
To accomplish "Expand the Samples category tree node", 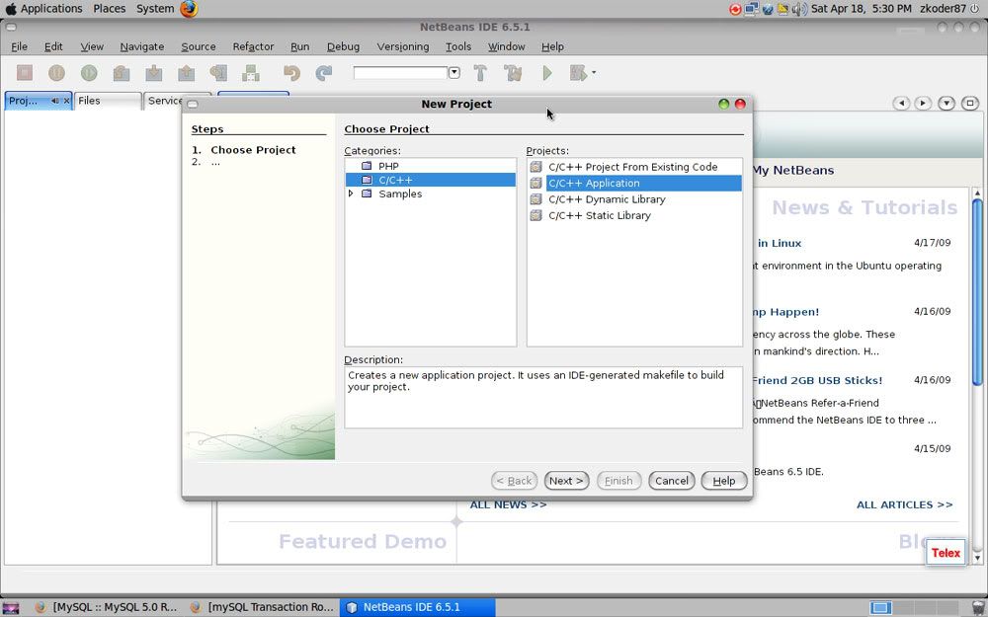I will [351, 193].
